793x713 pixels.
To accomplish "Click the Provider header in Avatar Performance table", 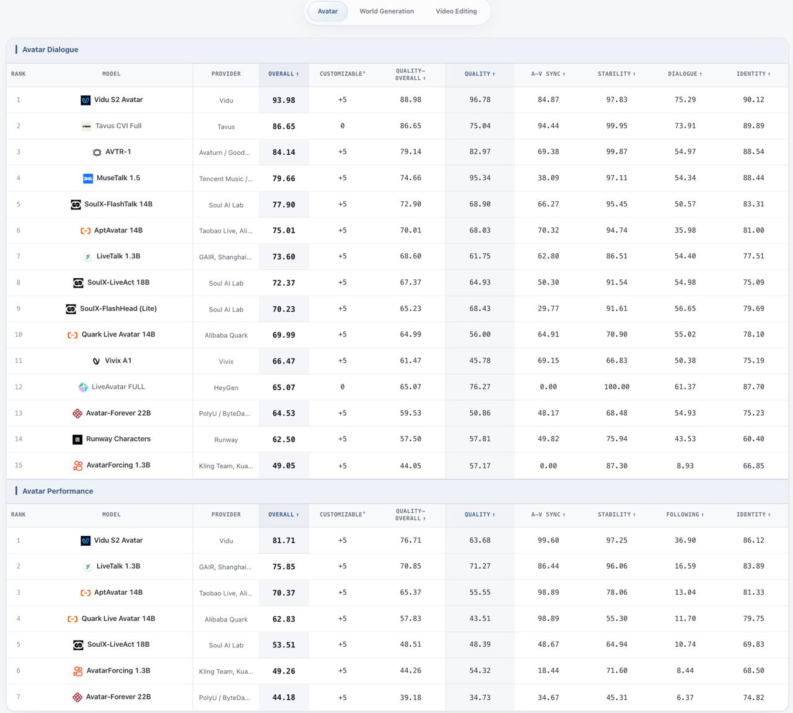I will tap(226, 515).
